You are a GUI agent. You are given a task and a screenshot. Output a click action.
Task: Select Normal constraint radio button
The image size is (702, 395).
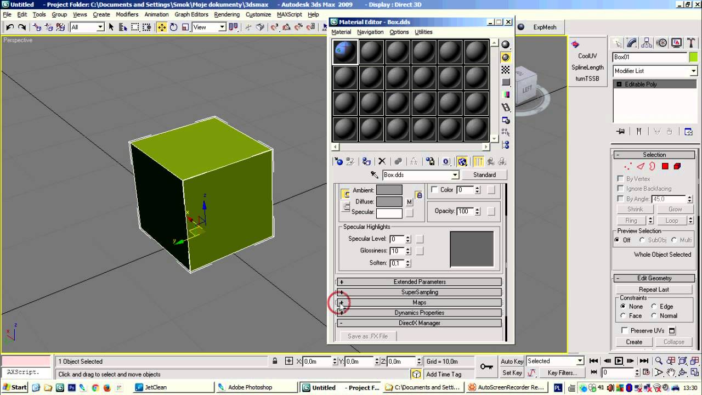click(x=654, y=316)
